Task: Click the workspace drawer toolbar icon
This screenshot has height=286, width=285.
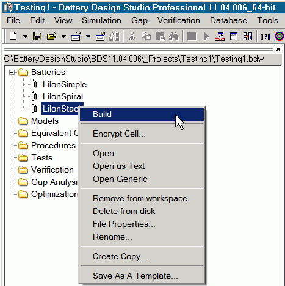Action: pos(76,36)
